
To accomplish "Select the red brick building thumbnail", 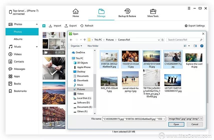I will tap(54, 118).
